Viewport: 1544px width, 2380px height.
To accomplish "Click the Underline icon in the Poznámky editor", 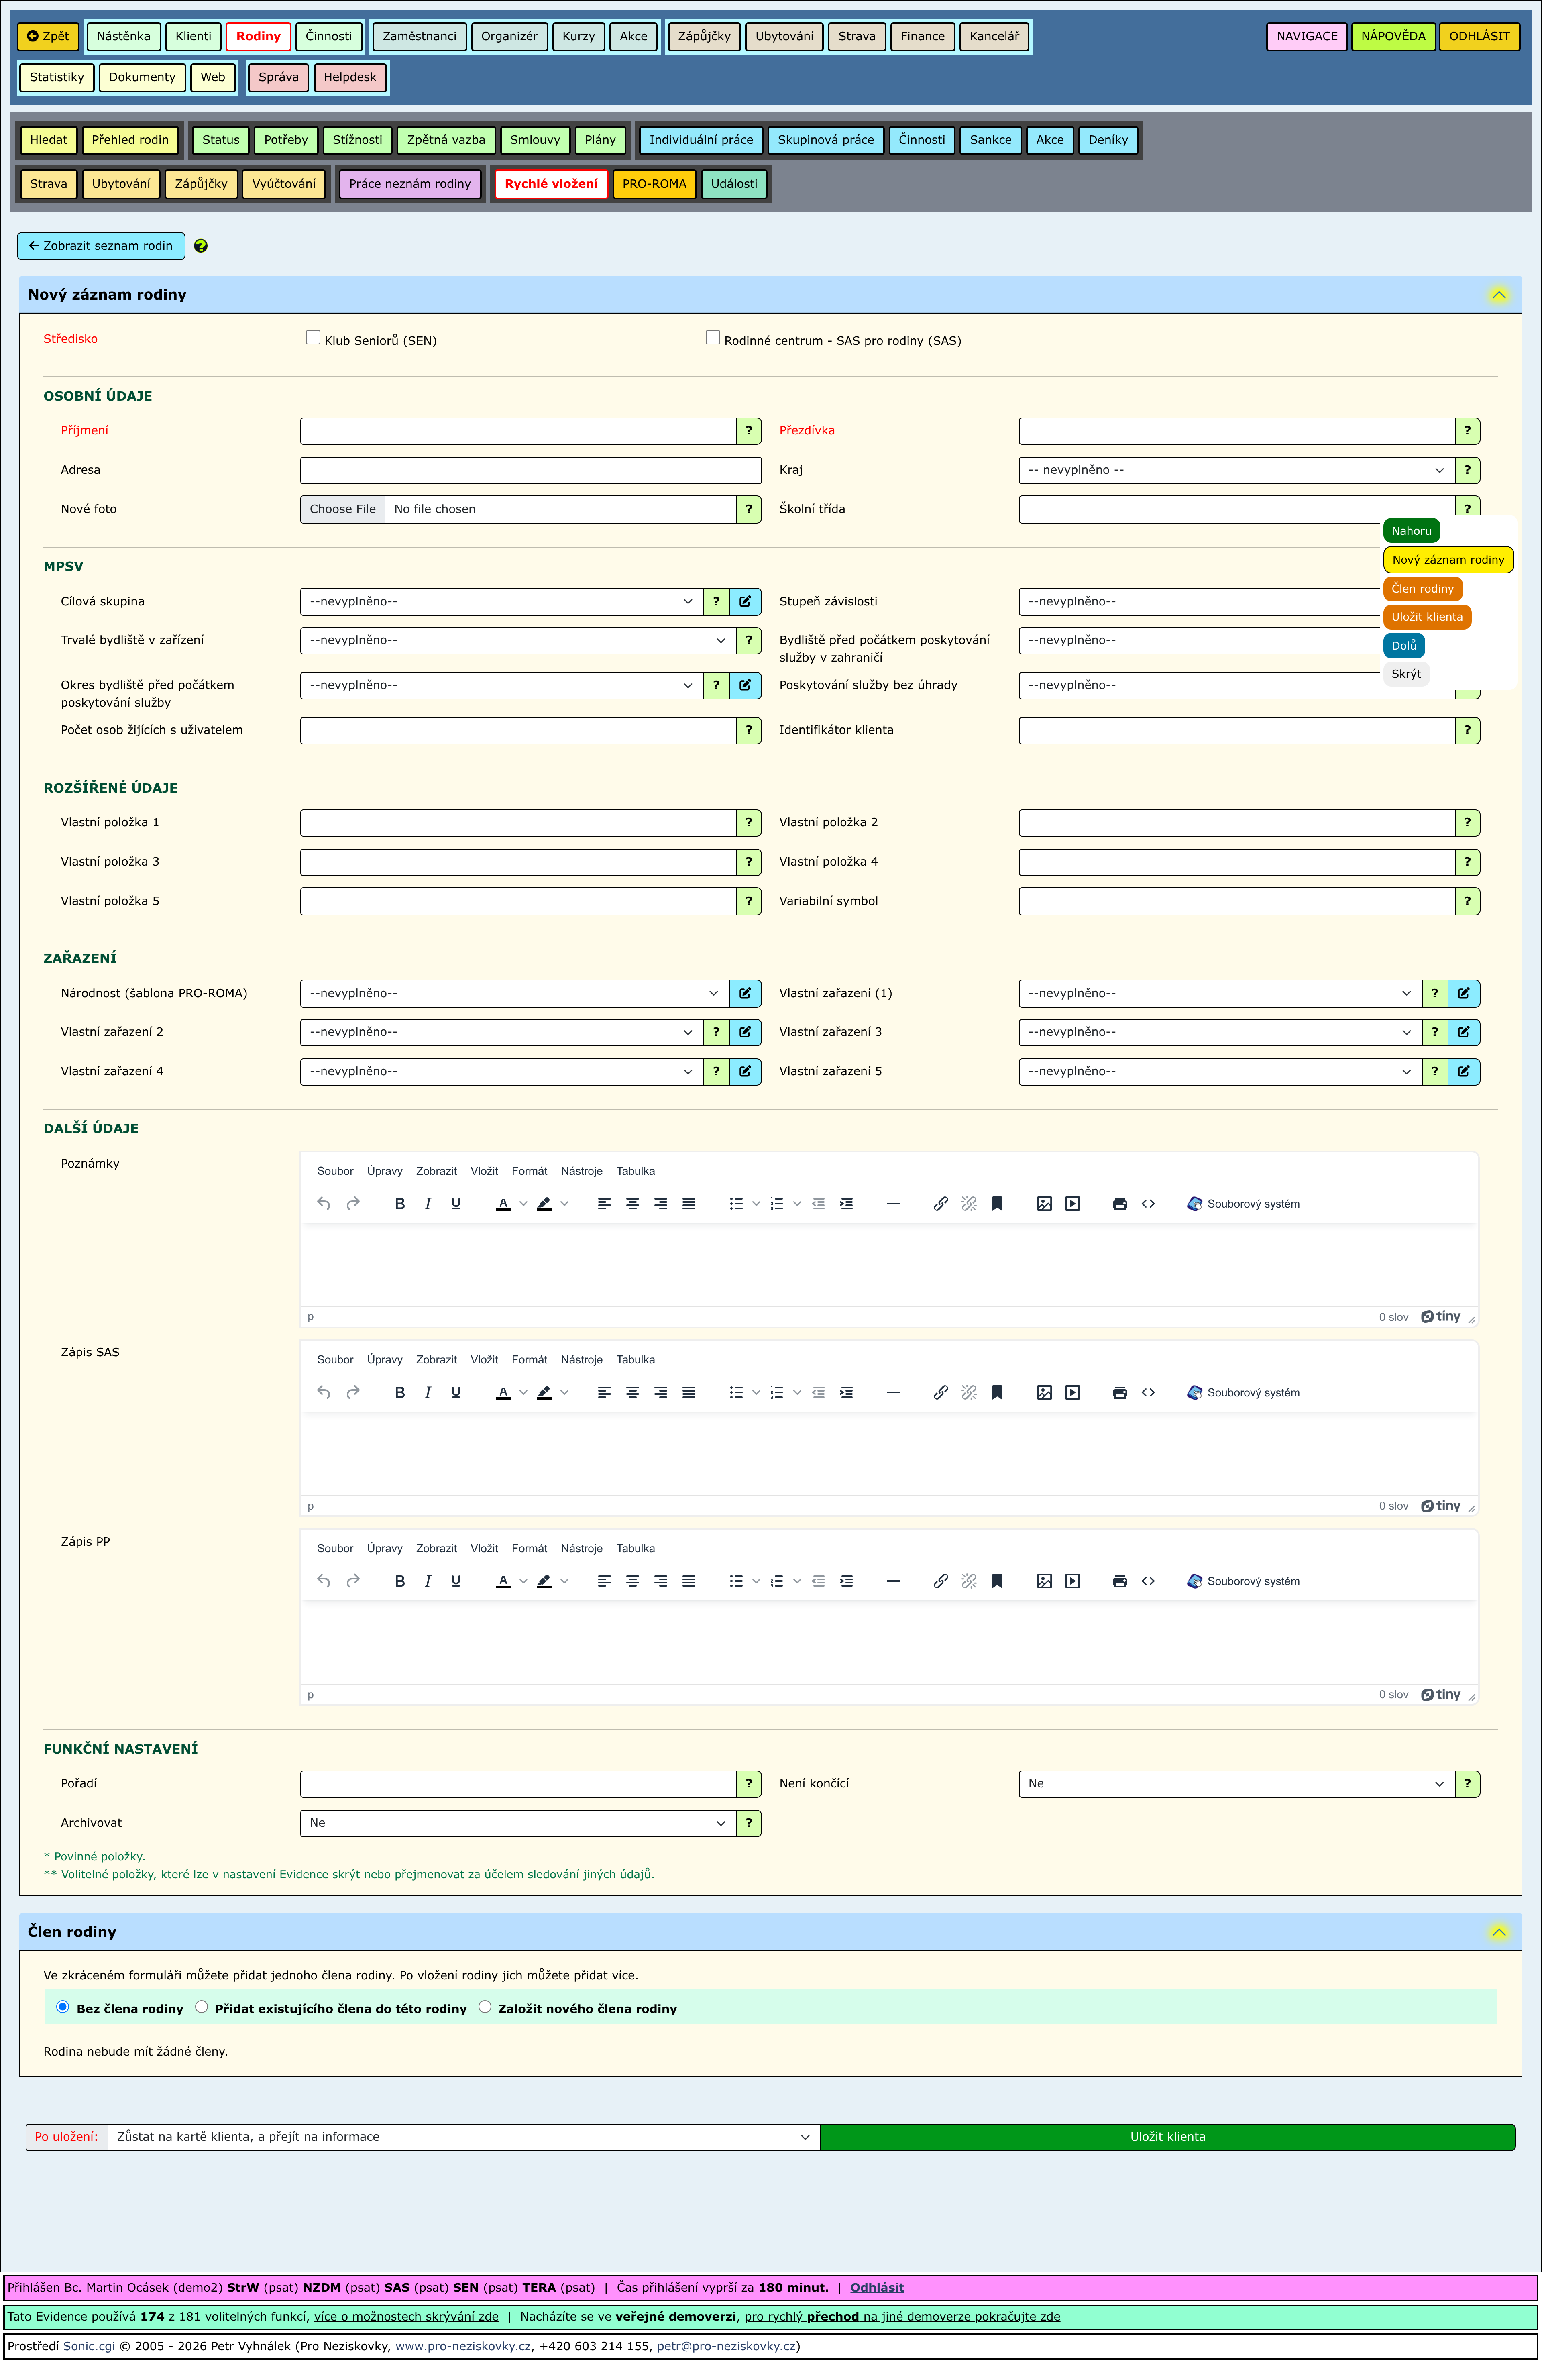I will [456, 1204].
